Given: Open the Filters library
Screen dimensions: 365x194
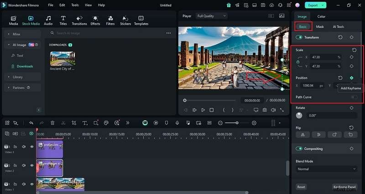Looking at the screenshot, I should 110,20.
